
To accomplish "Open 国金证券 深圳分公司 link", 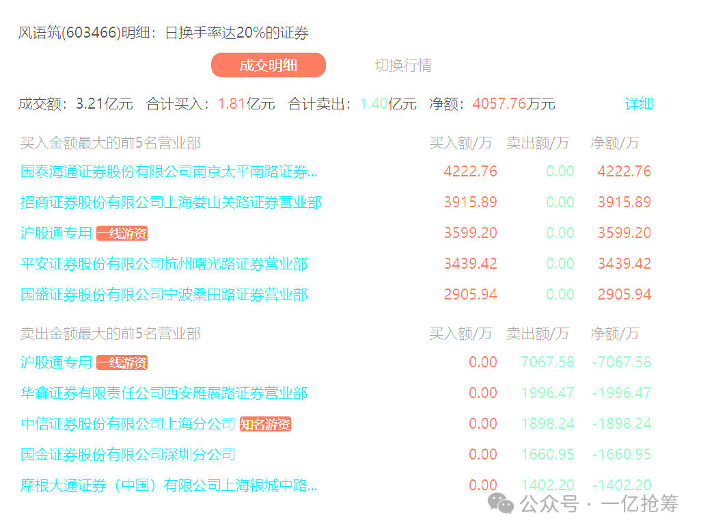I will 128,455.
